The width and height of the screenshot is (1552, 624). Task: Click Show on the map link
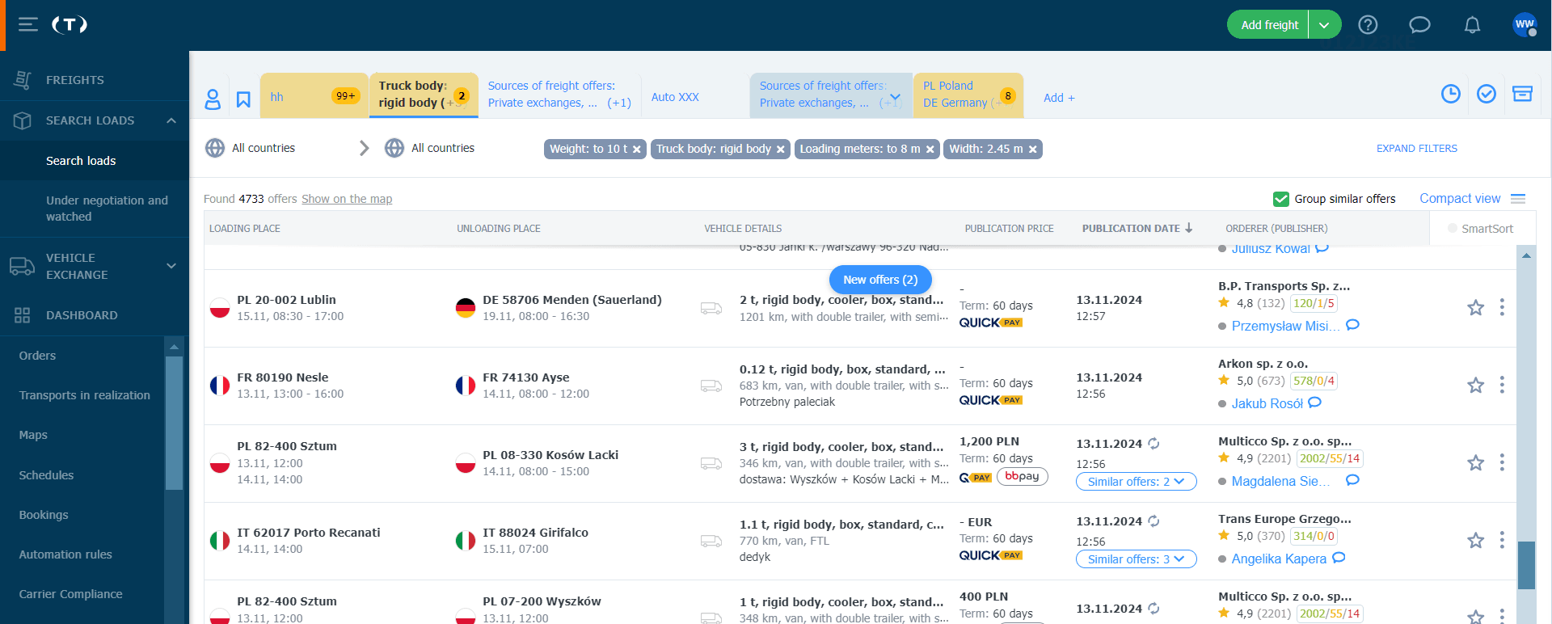347,199
